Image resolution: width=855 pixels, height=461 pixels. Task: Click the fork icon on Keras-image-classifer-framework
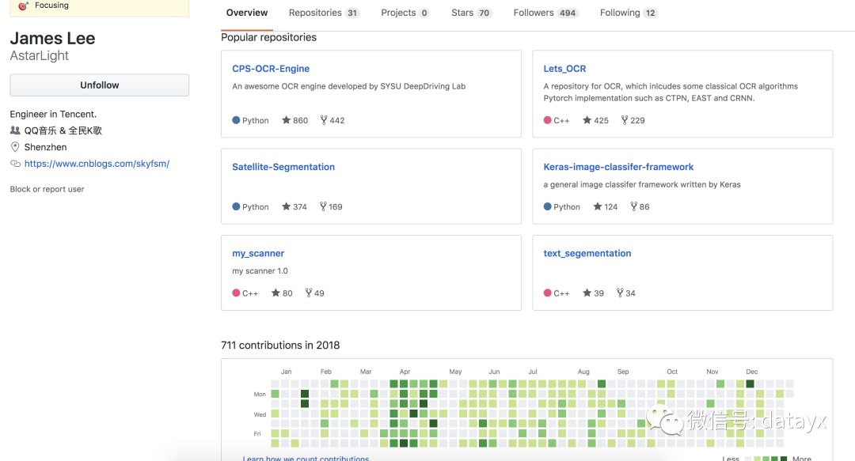point(634,206)
